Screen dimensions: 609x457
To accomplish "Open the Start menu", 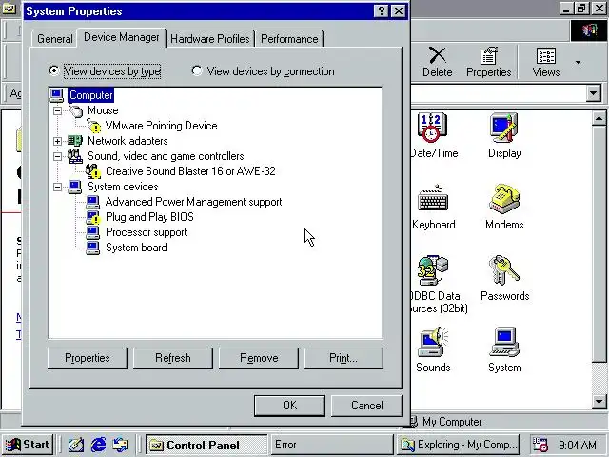I will click(28, 445).
